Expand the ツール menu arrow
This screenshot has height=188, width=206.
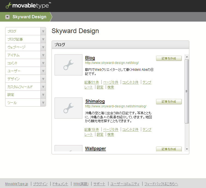43,103
